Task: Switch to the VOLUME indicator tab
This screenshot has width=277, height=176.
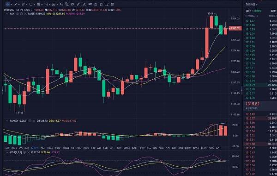Action: pyautogui.click(x=24, y=148)
